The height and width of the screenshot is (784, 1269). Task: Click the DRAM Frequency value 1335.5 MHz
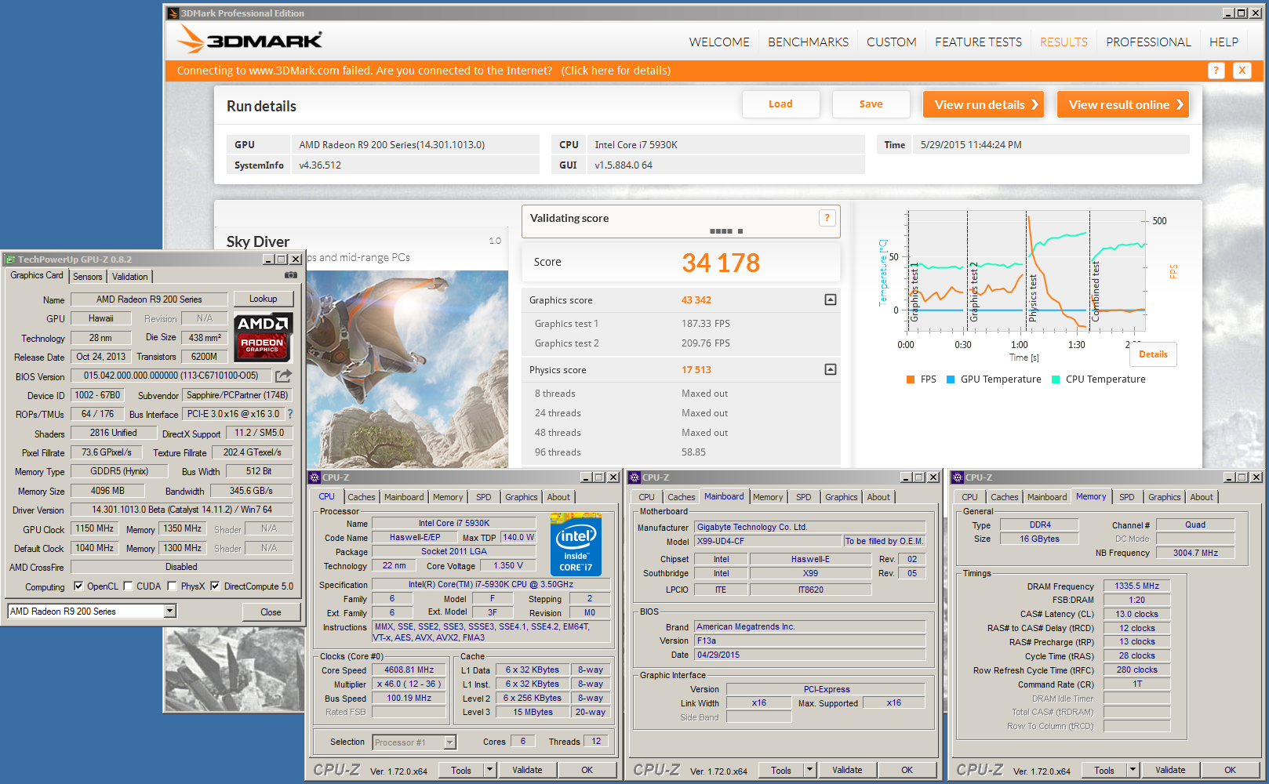(1136, 586)
